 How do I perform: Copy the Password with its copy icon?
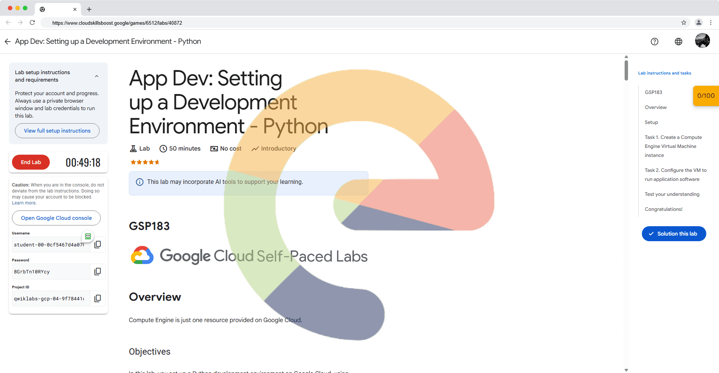tap(98, 272)
